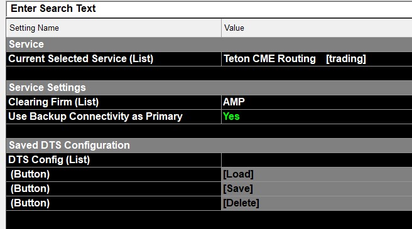
Task: Open the empty DTS Config list value
Action: tap(317, 159)
